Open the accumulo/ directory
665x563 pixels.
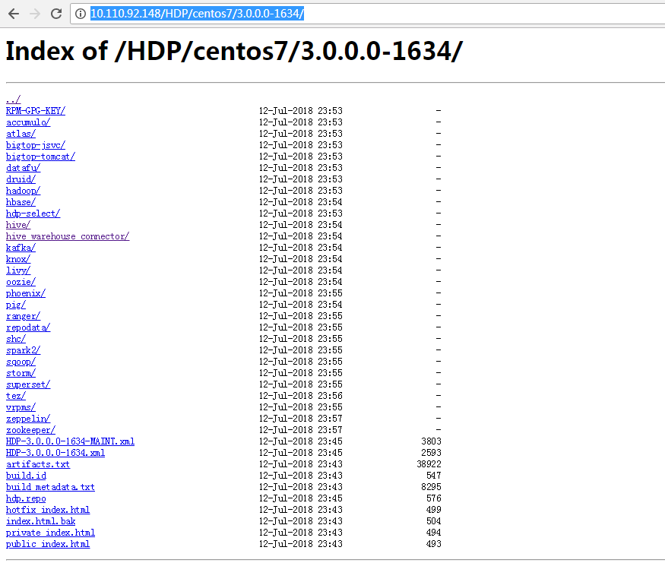pyautogui.click(x=28, y=122)
